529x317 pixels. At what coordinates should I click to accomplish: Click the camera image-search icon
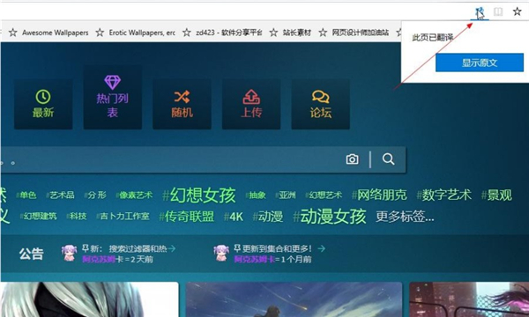tap(352, 159)
